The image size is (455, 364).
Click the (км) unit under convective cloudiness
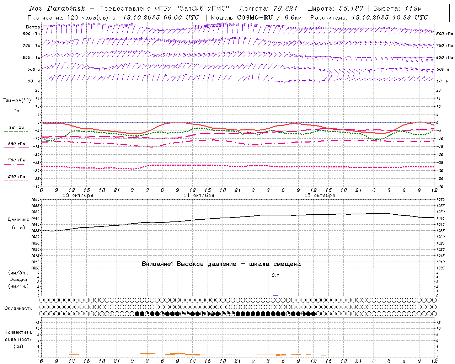[18, 346]
